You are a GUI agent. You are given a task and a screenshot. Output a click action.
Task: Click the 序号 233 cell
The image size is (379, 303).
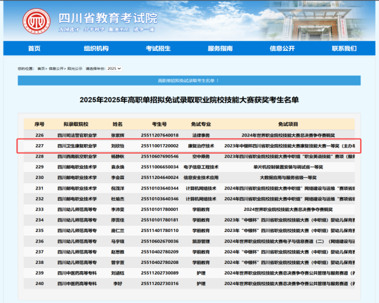[39, 210]
